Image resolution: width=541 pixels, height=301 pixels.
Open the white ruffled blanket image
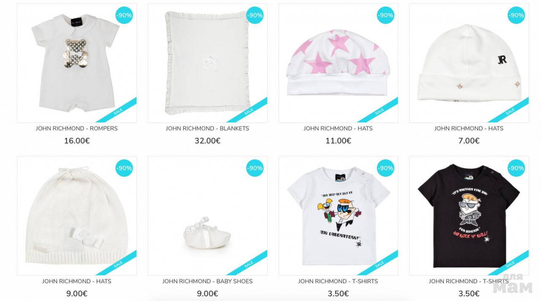(x=208, y=63)
